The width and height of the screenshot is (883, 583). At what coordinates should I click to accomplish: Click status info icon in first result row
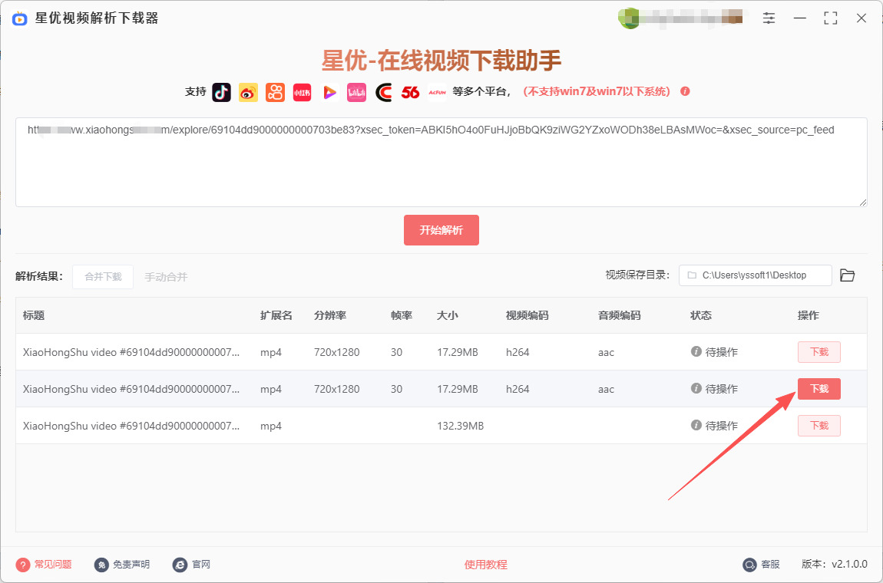point(696,351)
